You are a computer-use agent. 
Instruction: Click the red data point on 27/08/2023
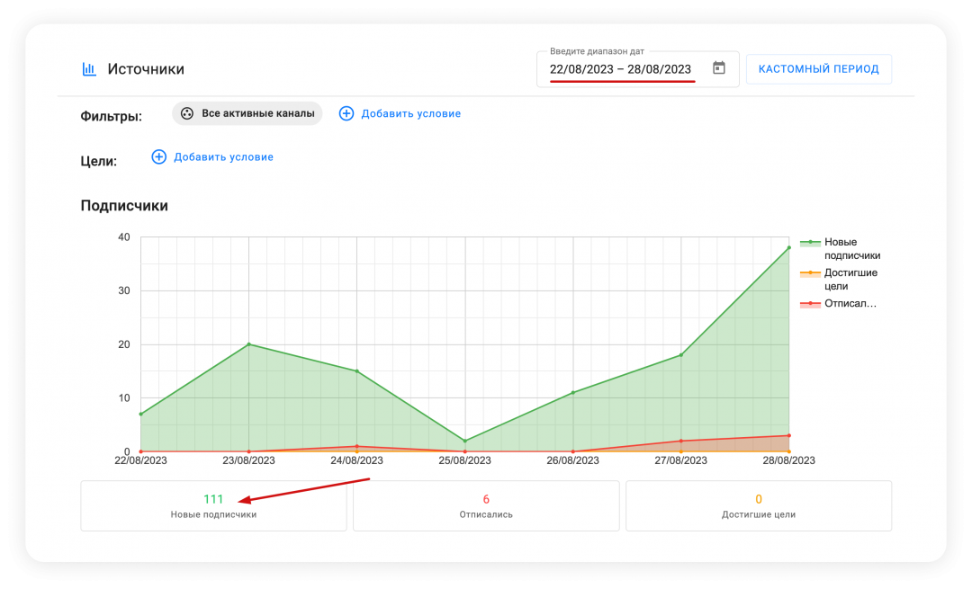click(681, 441)
